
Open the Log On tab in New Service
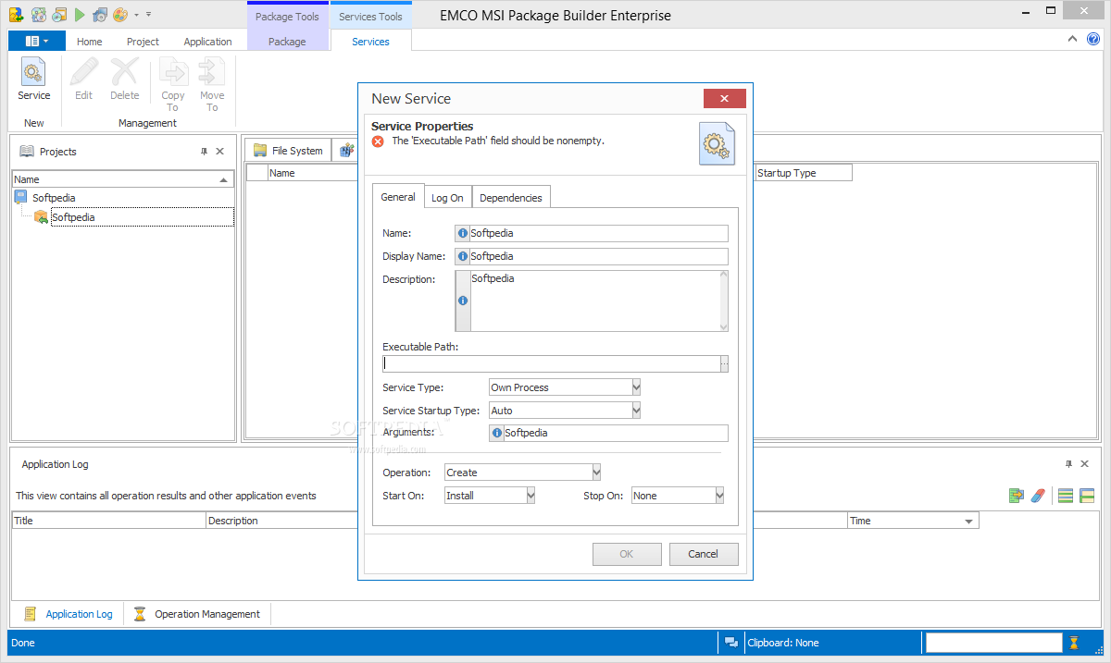(447, 198)
